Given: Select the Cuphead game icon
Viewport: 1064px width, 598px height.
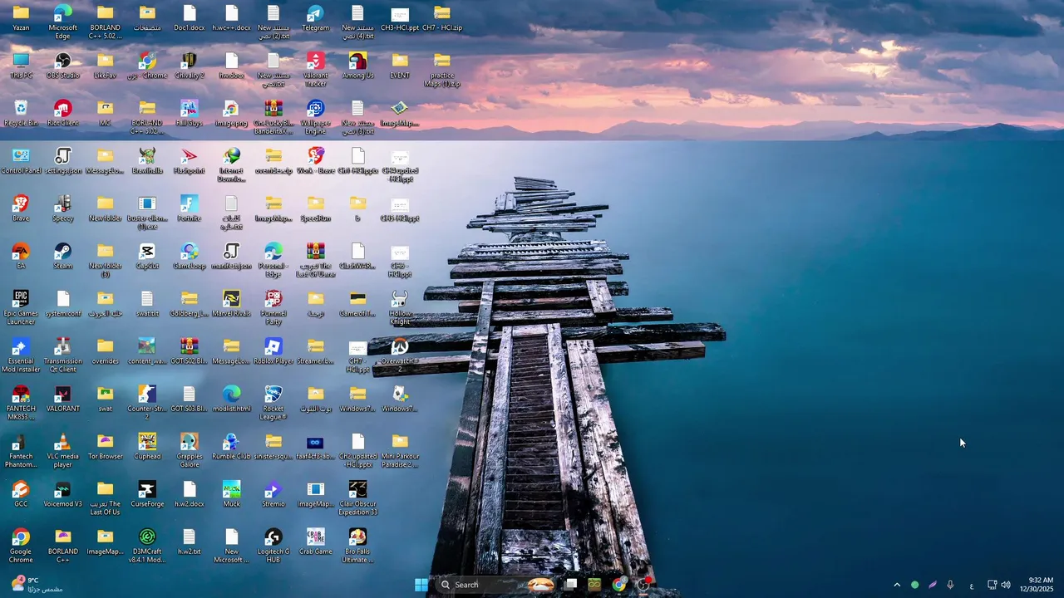Looking at the screenshot, I should click(x=147, y=446).
